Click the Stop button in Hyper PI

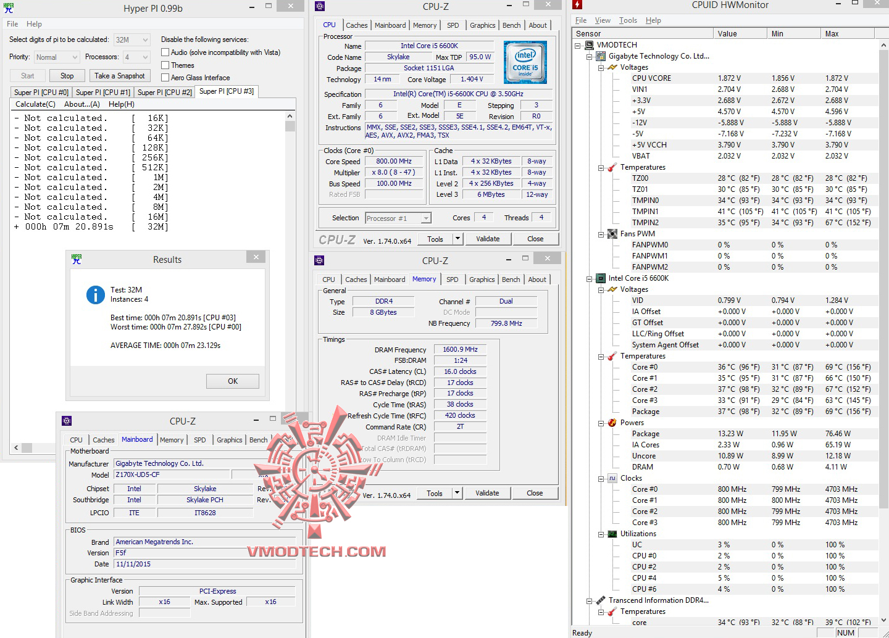[67, 76]
